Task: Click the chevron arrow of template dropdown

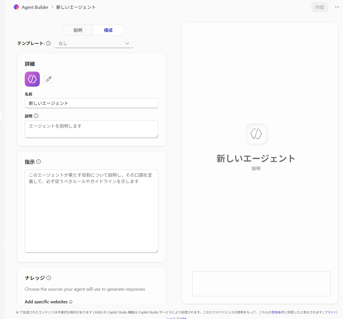Action: click(127, 43)
